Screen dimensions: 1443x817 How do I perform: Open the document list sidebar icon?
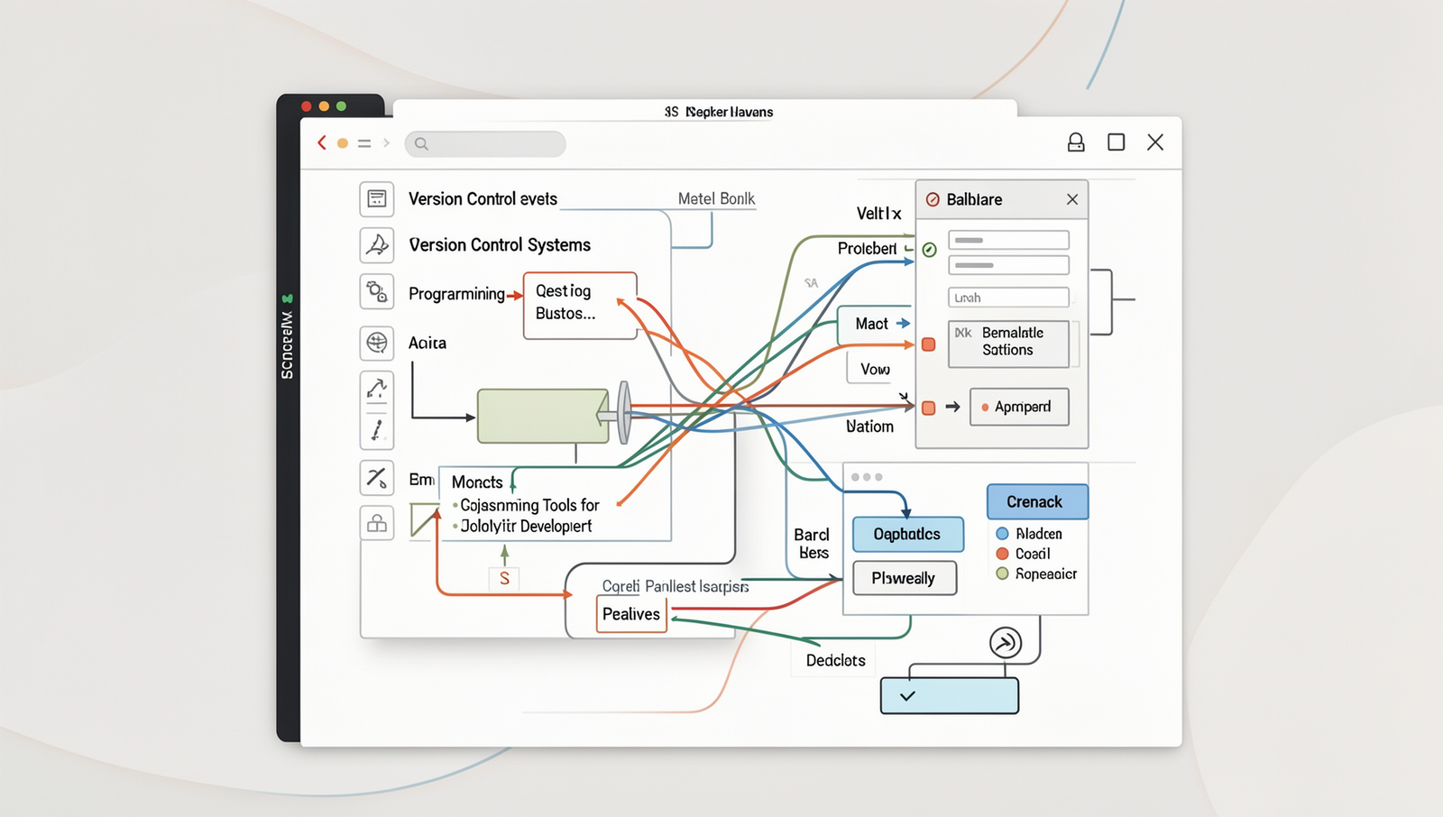click(377, 198)
